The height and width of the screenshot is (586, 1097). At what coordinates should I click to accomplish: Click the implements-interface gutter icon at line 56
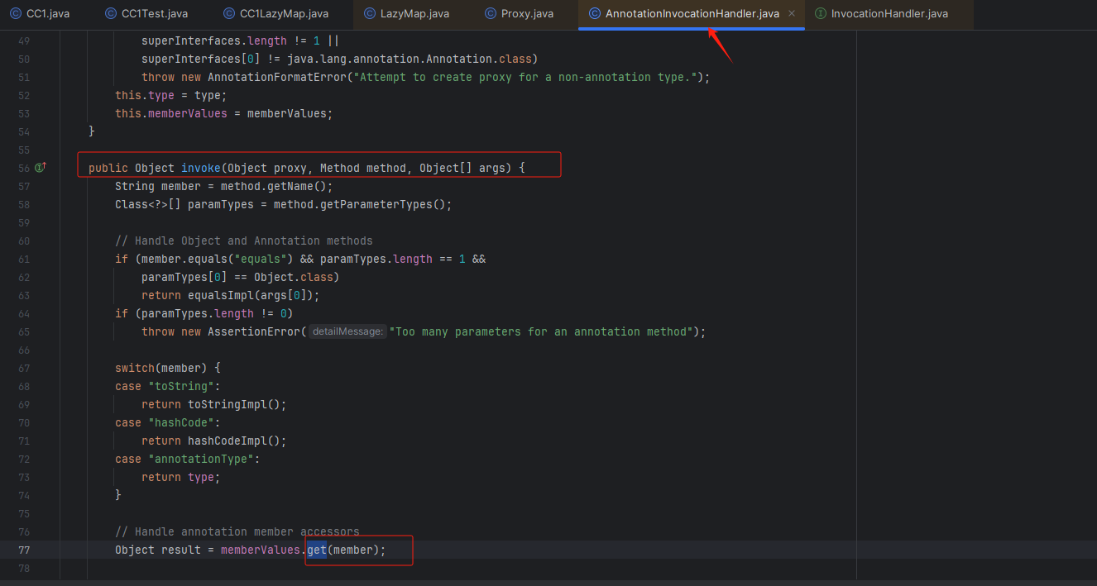pyautogui.click(x=39, y=168)
